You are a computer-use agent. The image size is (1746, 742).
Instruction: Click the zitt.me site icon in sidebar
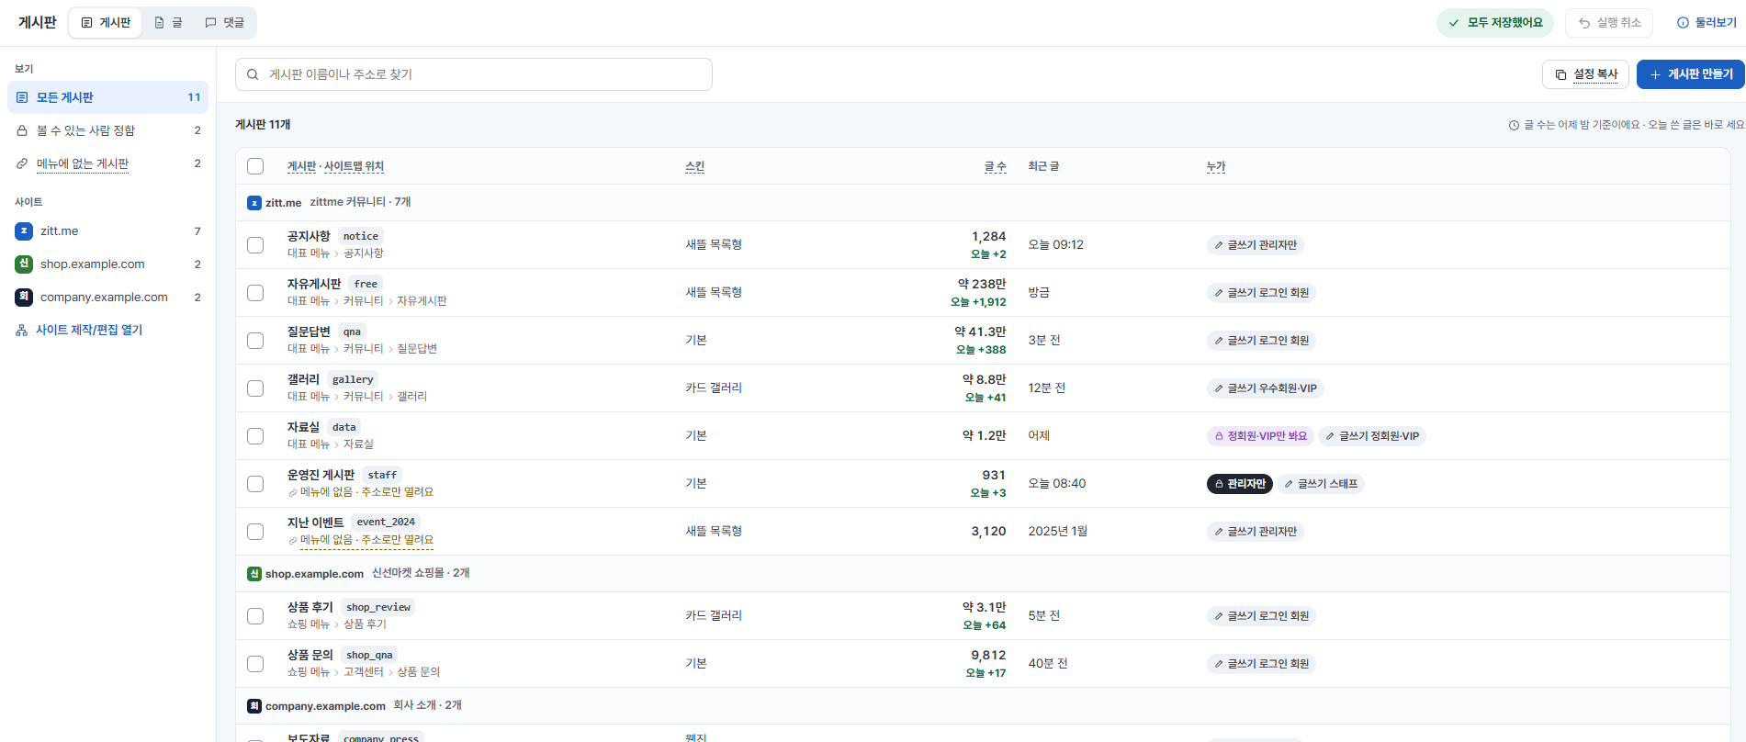[24, 231]
